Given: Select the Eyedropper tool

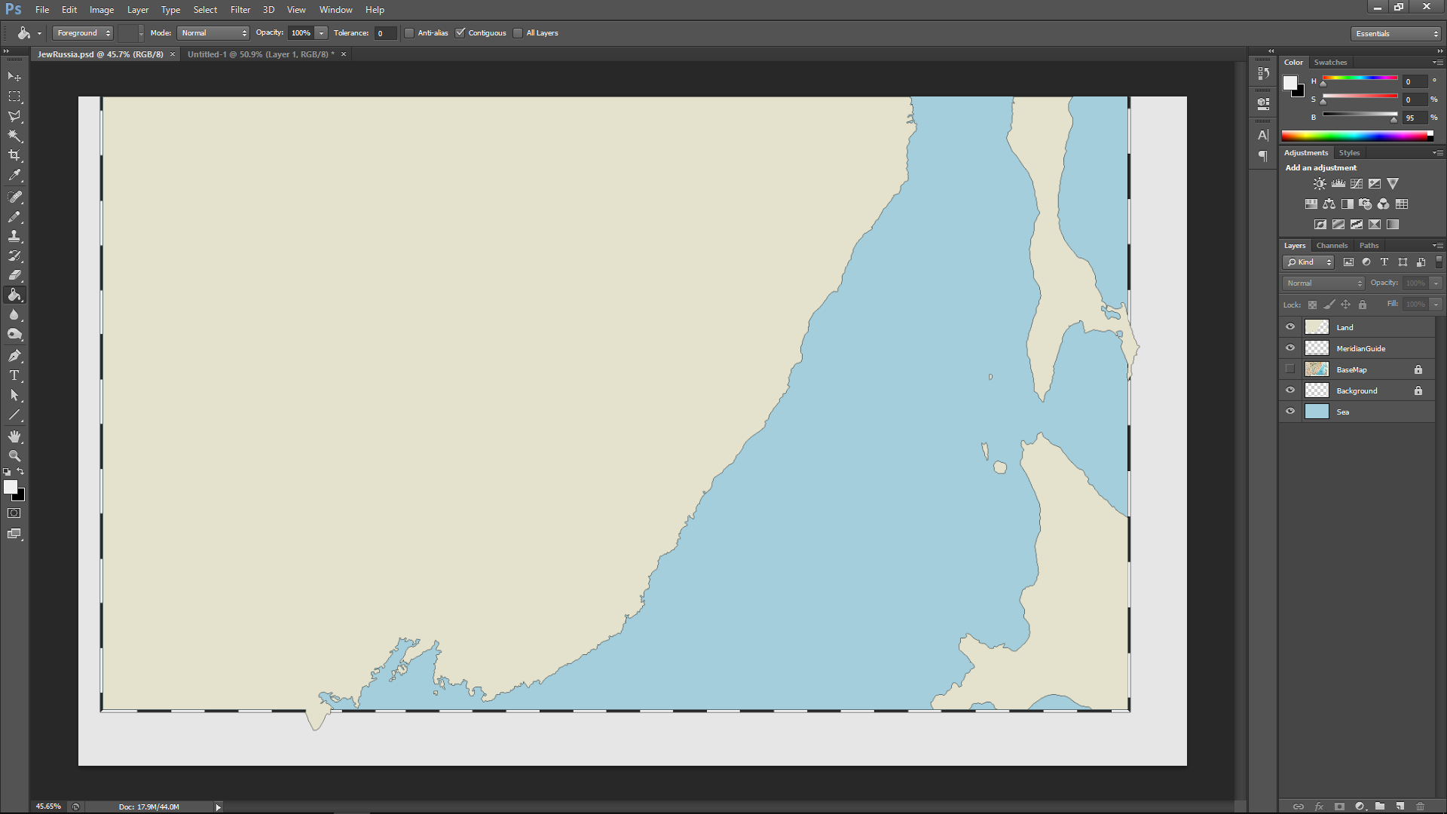Looking at the screenshot, I should click(x=14, y=175).
